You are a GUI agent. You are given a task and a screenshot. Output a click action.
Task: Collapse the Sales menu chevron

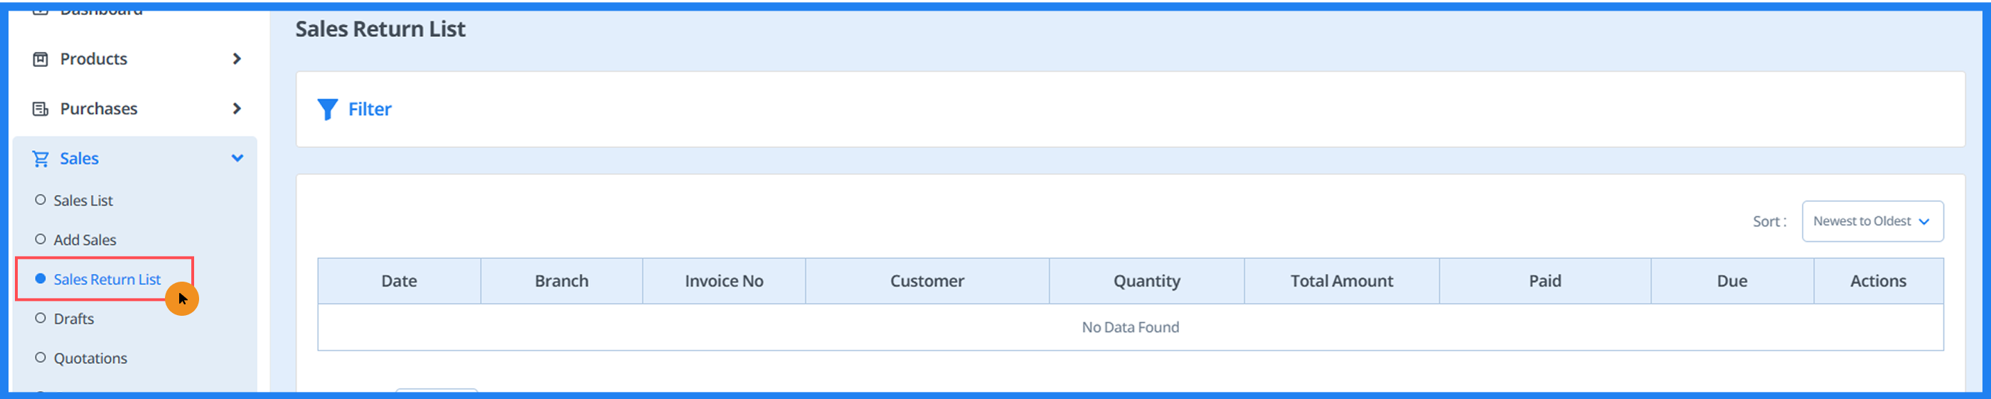237,159
